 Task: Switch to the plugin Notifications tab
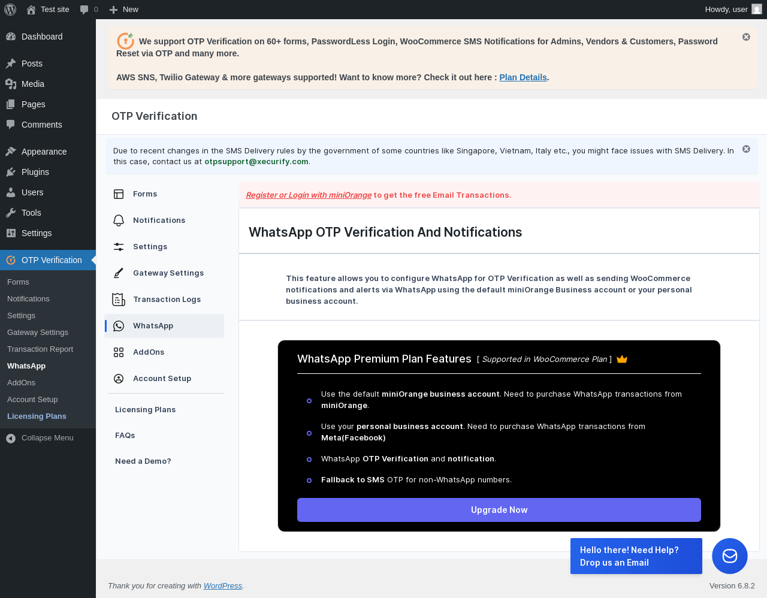pyautogui.click(x=164, y=221)
